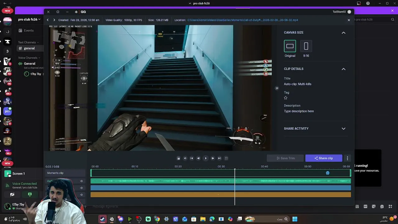Open Microsoft Store from the taskbar
Image resolution: width=398 pixels, height=224 pixels.
194,219
